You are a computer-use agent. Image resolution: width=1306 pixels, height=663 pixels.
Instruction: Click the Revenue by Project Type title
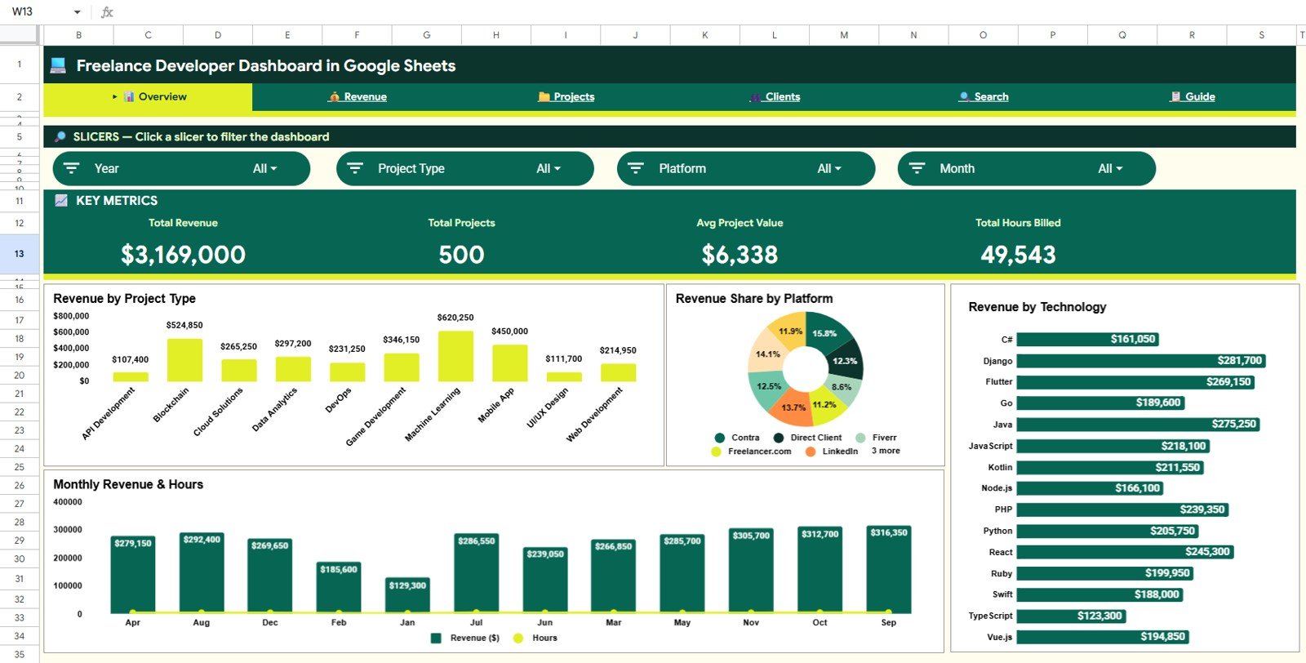[124, 299]
